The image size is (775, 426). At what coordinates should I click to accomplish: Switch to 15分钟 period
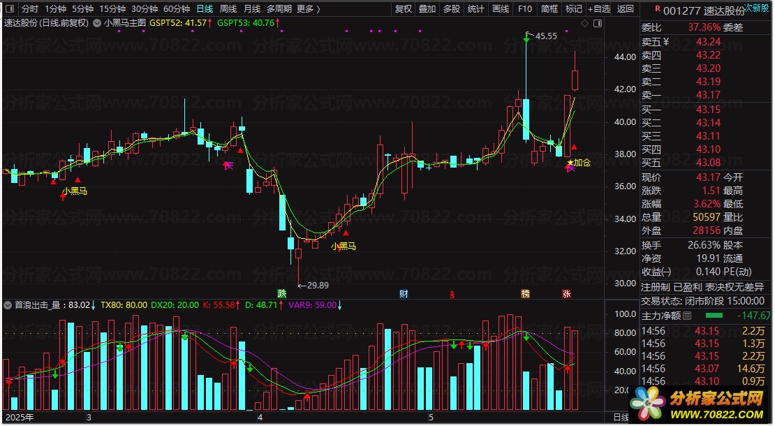click(x=112, y=8)
